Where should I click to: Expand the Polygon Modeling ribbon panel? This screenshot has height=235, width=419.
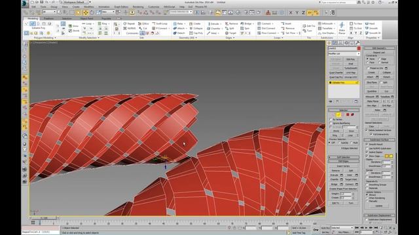[45, 38]
